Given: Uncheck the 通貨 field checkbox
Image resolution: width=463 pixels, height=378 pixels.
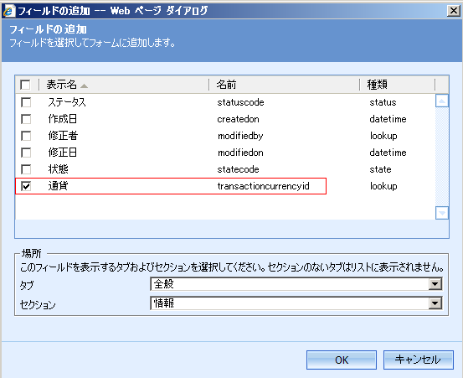Looking at the screenshot, I should pos(26,186).
